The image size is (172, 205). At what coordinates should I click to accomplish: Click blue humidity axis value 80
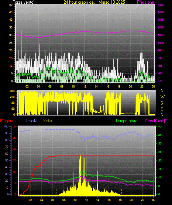coord(7,140)
